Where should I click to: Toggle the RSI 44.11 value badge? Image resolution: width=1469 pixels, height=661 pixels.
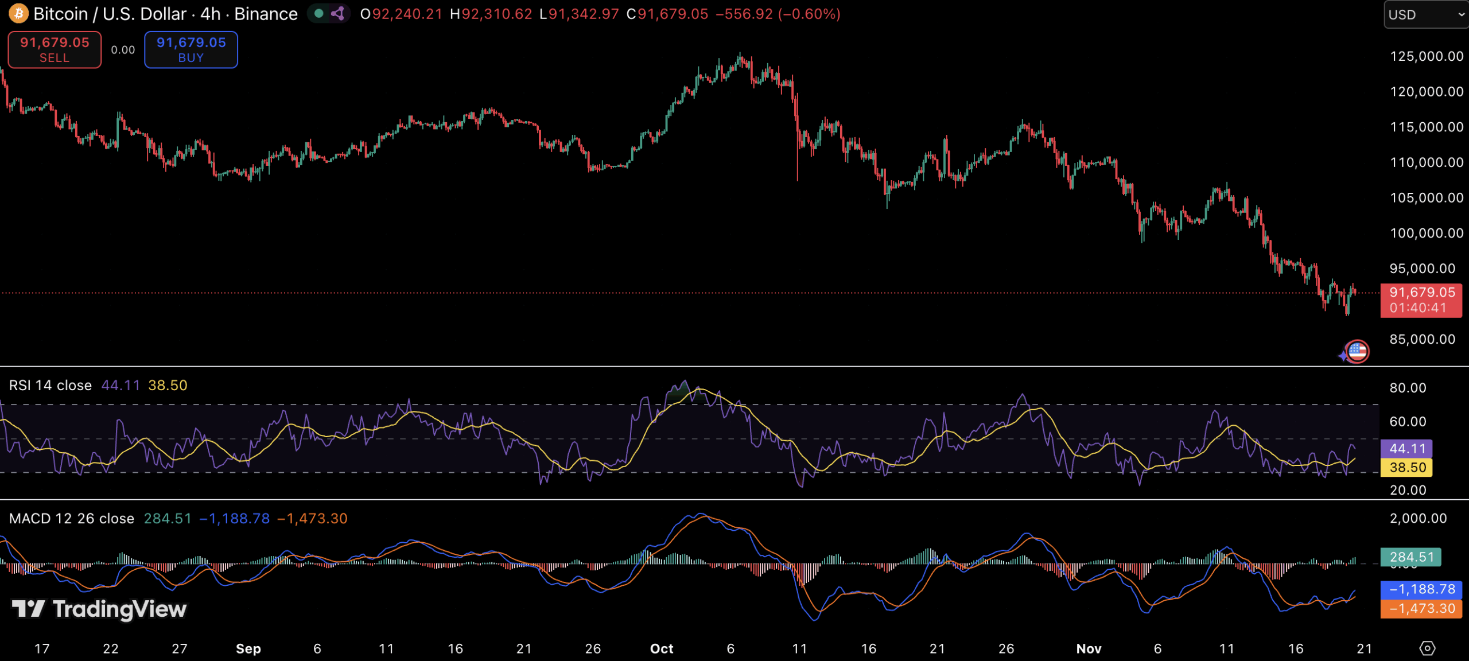tap(1407, 449)
